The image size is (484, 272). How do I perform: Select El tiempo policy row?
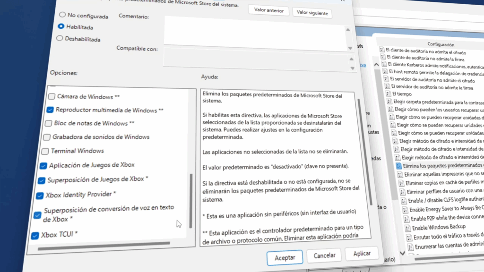coord(402,94)
